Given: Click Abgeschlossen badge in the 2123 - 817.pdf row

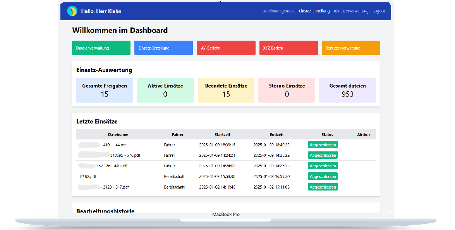Looking at the screenshot, I should tap(323, 187).
